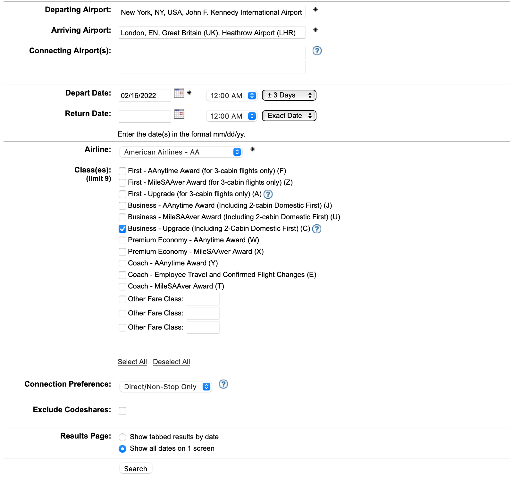Check the Coach - MileSAAver Award checkbox

[x=122, y=286]
